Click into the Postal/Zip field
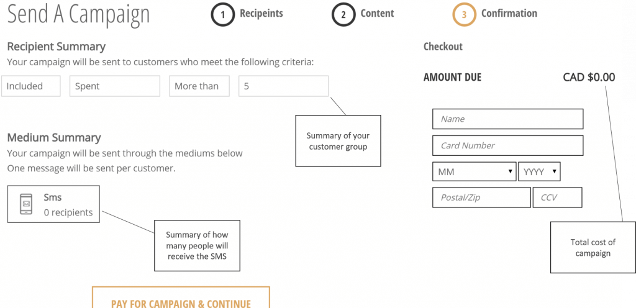Image resolution: width=636 pixels, height=308 pixels. tap(481, 197)
